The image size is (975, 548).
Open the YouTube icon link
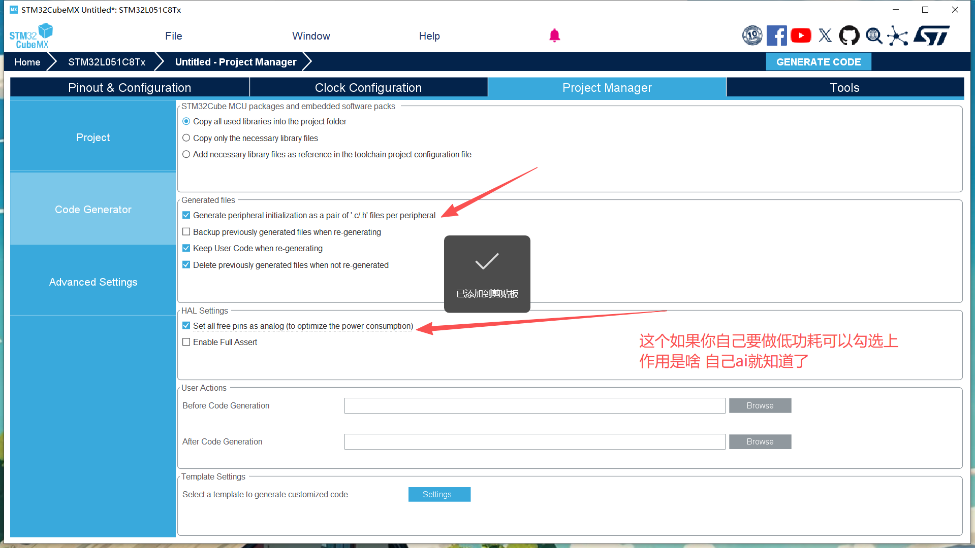801,36
